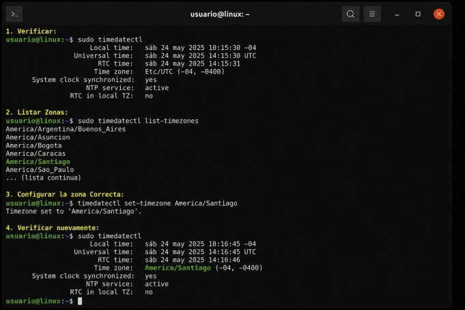Select the 'sudo timedatectl list-timezones' command
Screen dimensions: 465x310
coord(138,121)
